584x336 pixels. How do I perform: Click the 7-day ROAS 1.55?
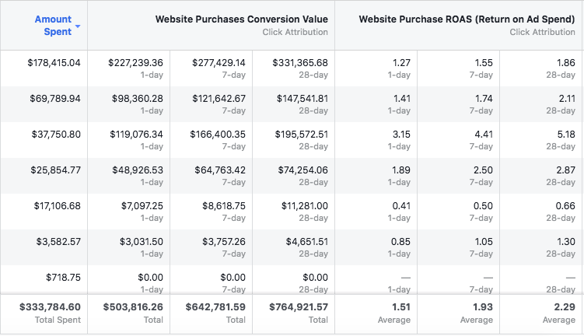[484, 62]
